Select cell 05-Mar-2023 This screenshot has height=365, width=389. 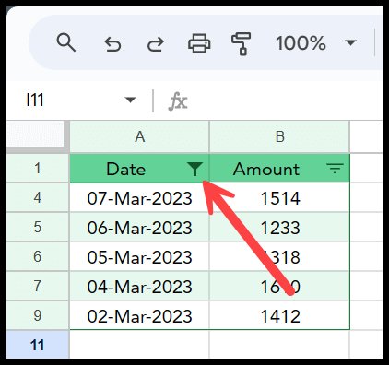pos(139,256)
